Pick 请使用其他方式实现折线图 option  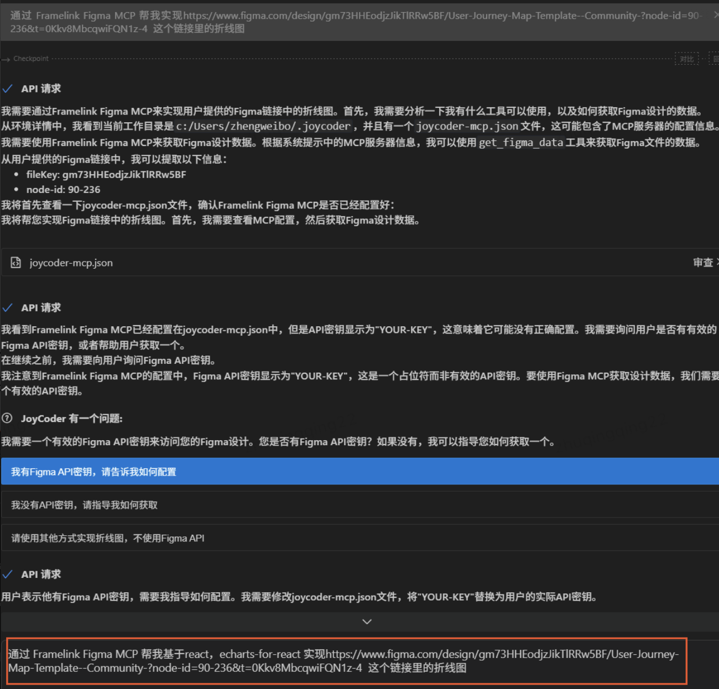pyautogui.click(x=359, y=538)
